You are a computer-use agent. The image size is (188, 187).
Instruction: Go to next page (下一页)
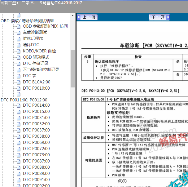pos(159,17)
